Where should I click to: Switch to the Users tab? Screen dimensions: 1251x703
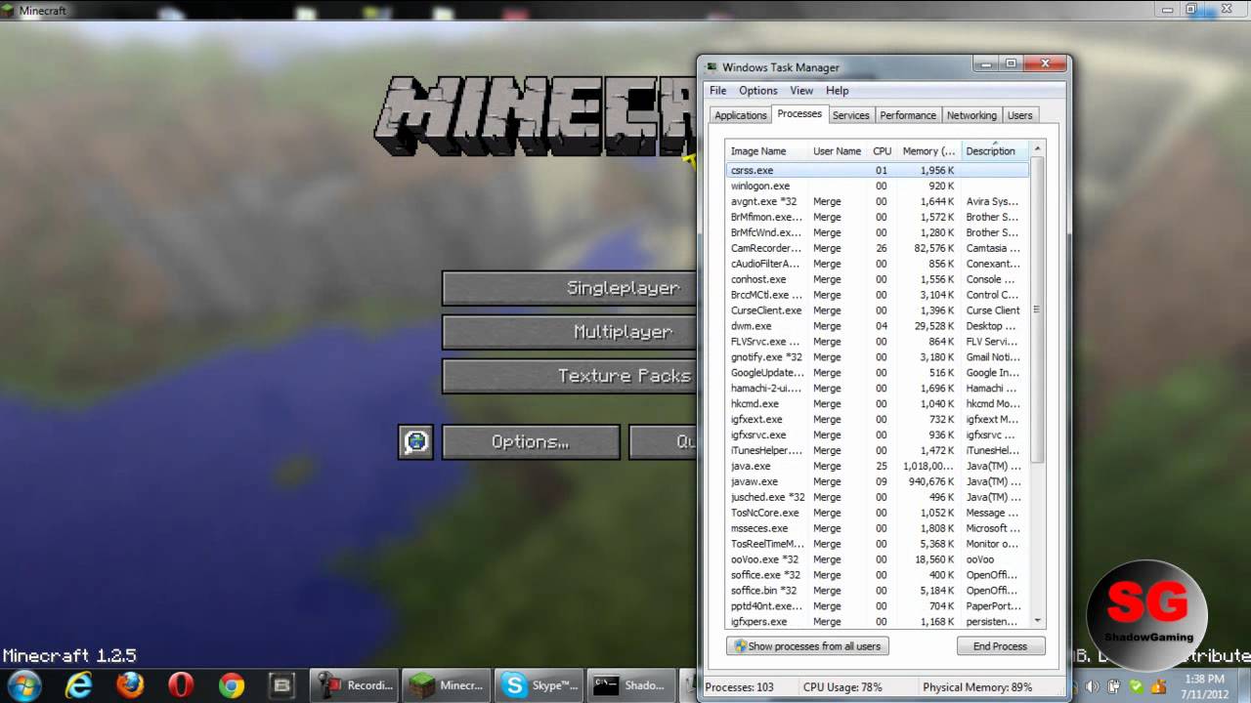pyautogui.click(x=1019, y=115)
